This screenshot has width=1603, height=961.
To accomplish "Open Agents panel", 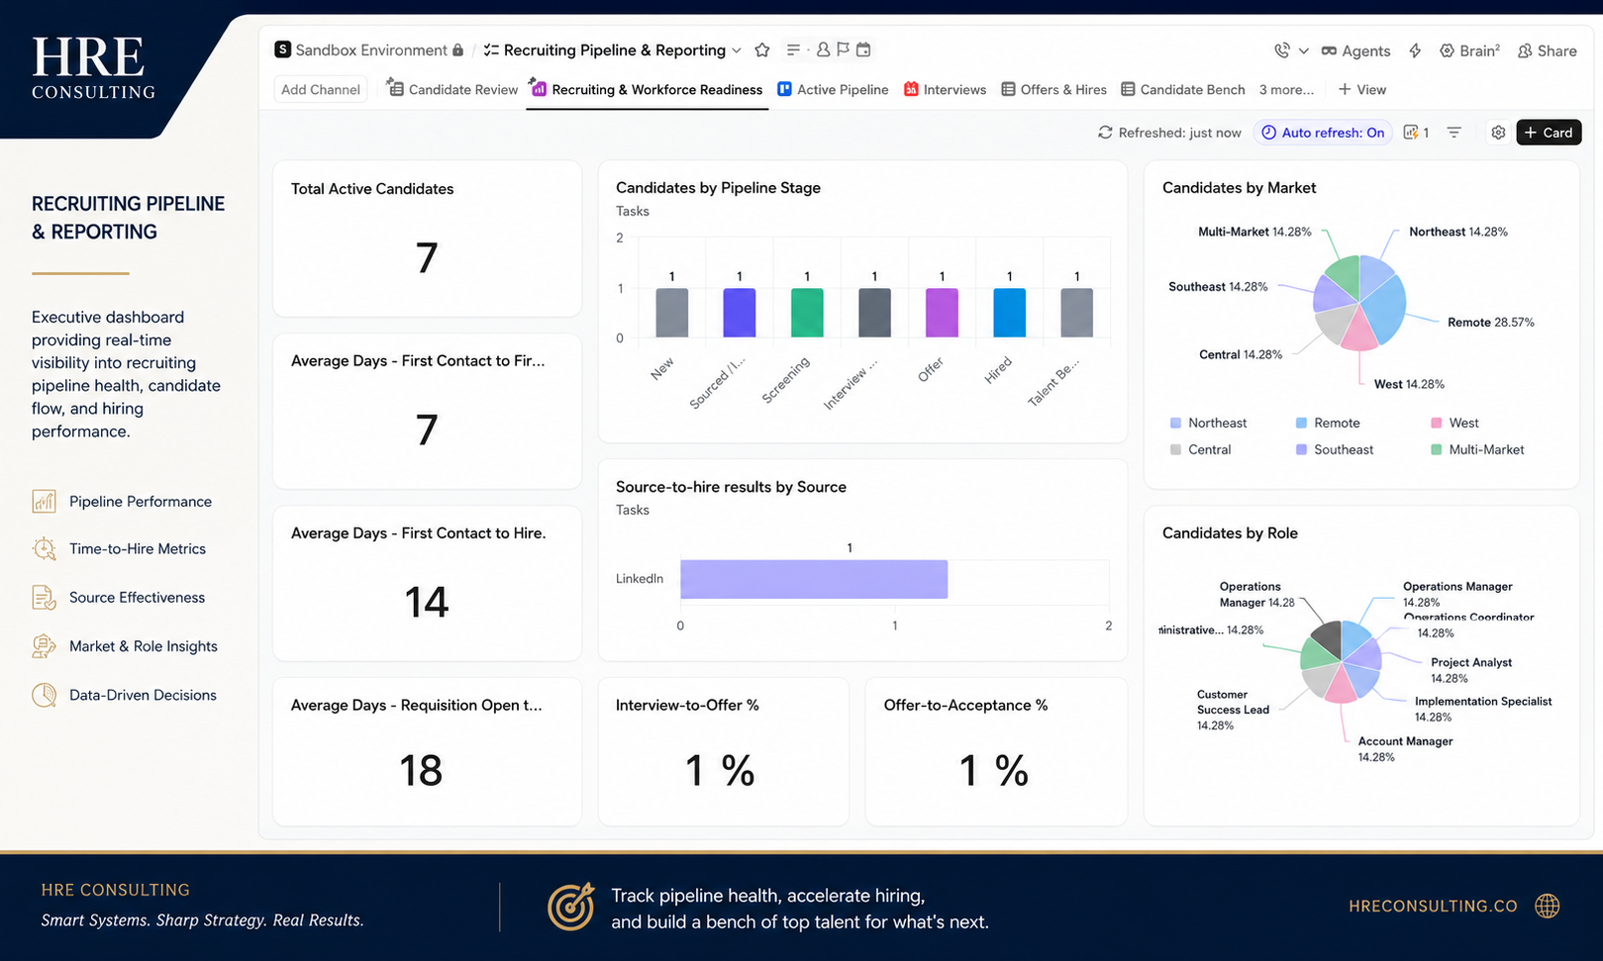I will coord(1355,50).
